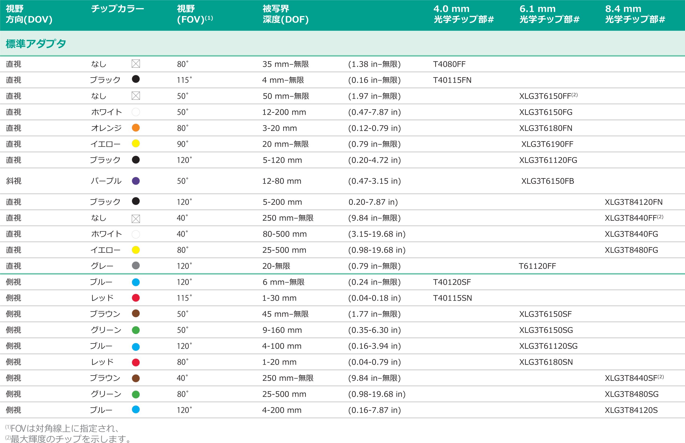The width and height of the screenshot is (685, 443).
Task: Click the パープル color label
Action: [x=106, y=181]
